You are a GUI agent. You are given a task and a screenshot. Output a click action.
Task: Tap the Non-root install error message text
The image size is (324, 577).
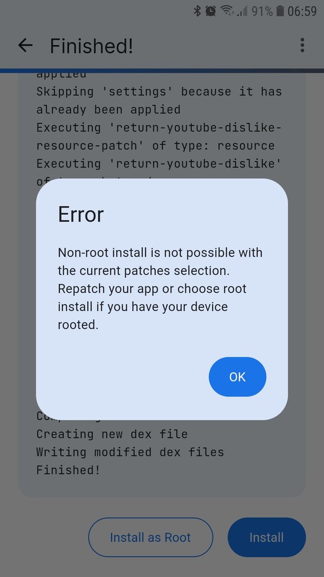[160, 289]
